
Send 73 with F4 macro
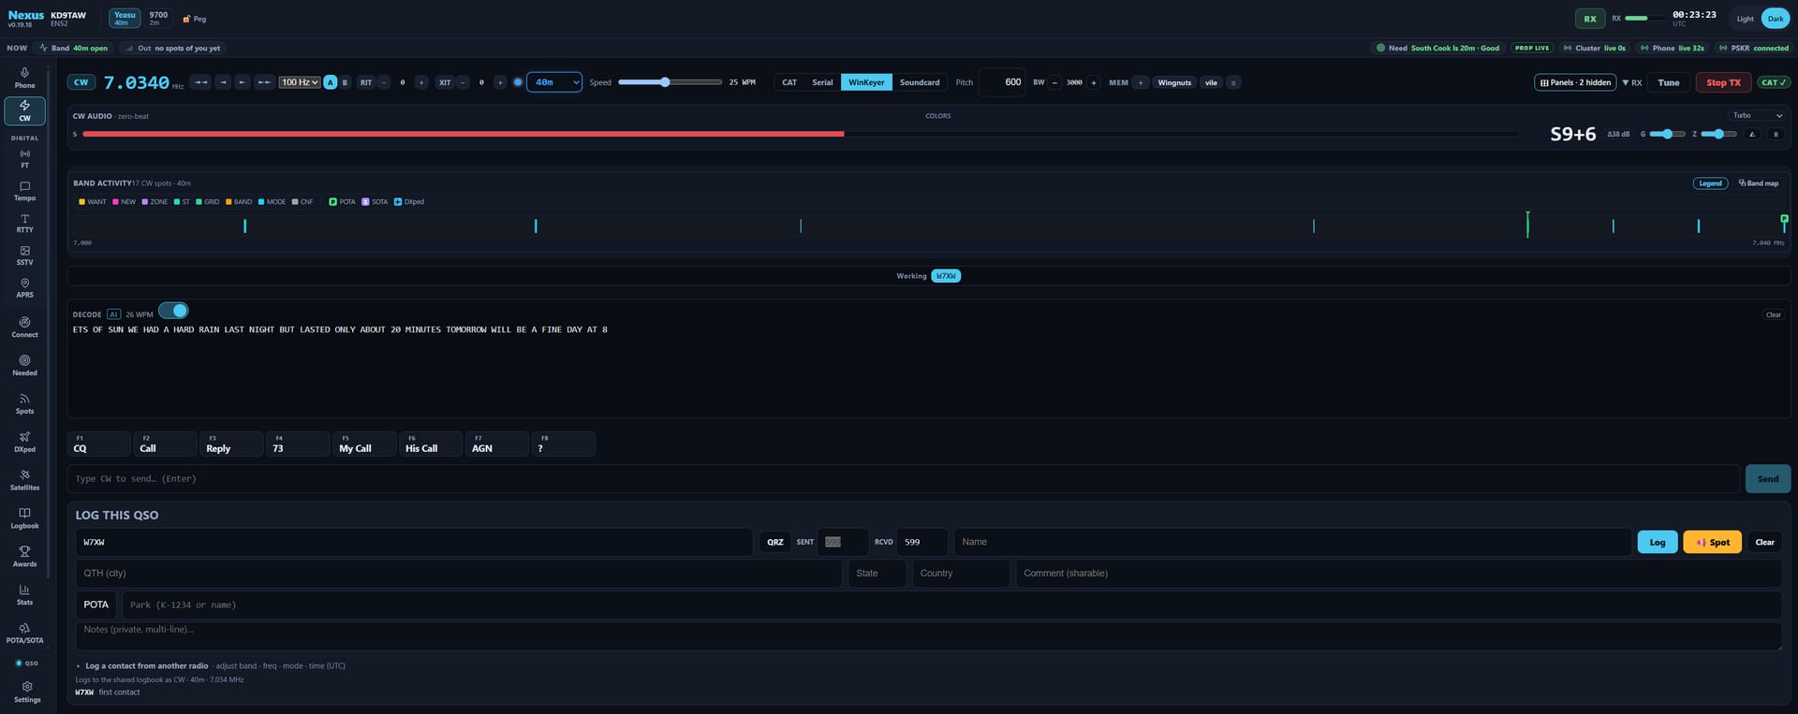point(298,444)
